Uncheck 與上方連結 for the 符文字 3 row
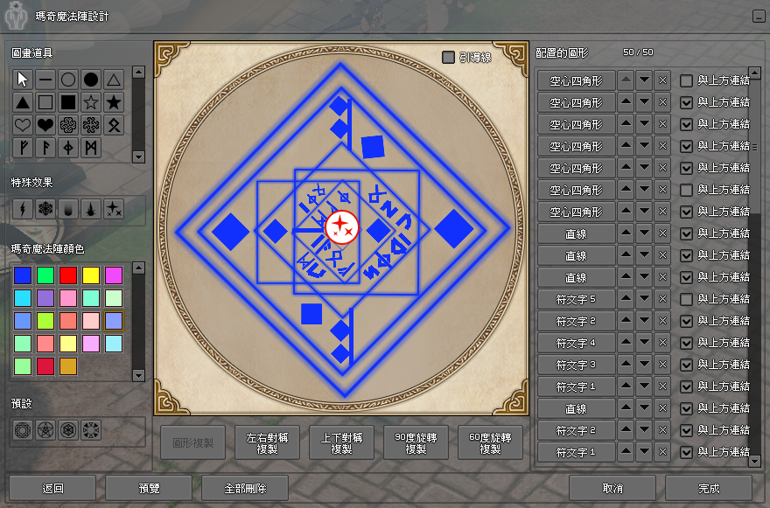This screenshot has height=508, width=770. 687,365
